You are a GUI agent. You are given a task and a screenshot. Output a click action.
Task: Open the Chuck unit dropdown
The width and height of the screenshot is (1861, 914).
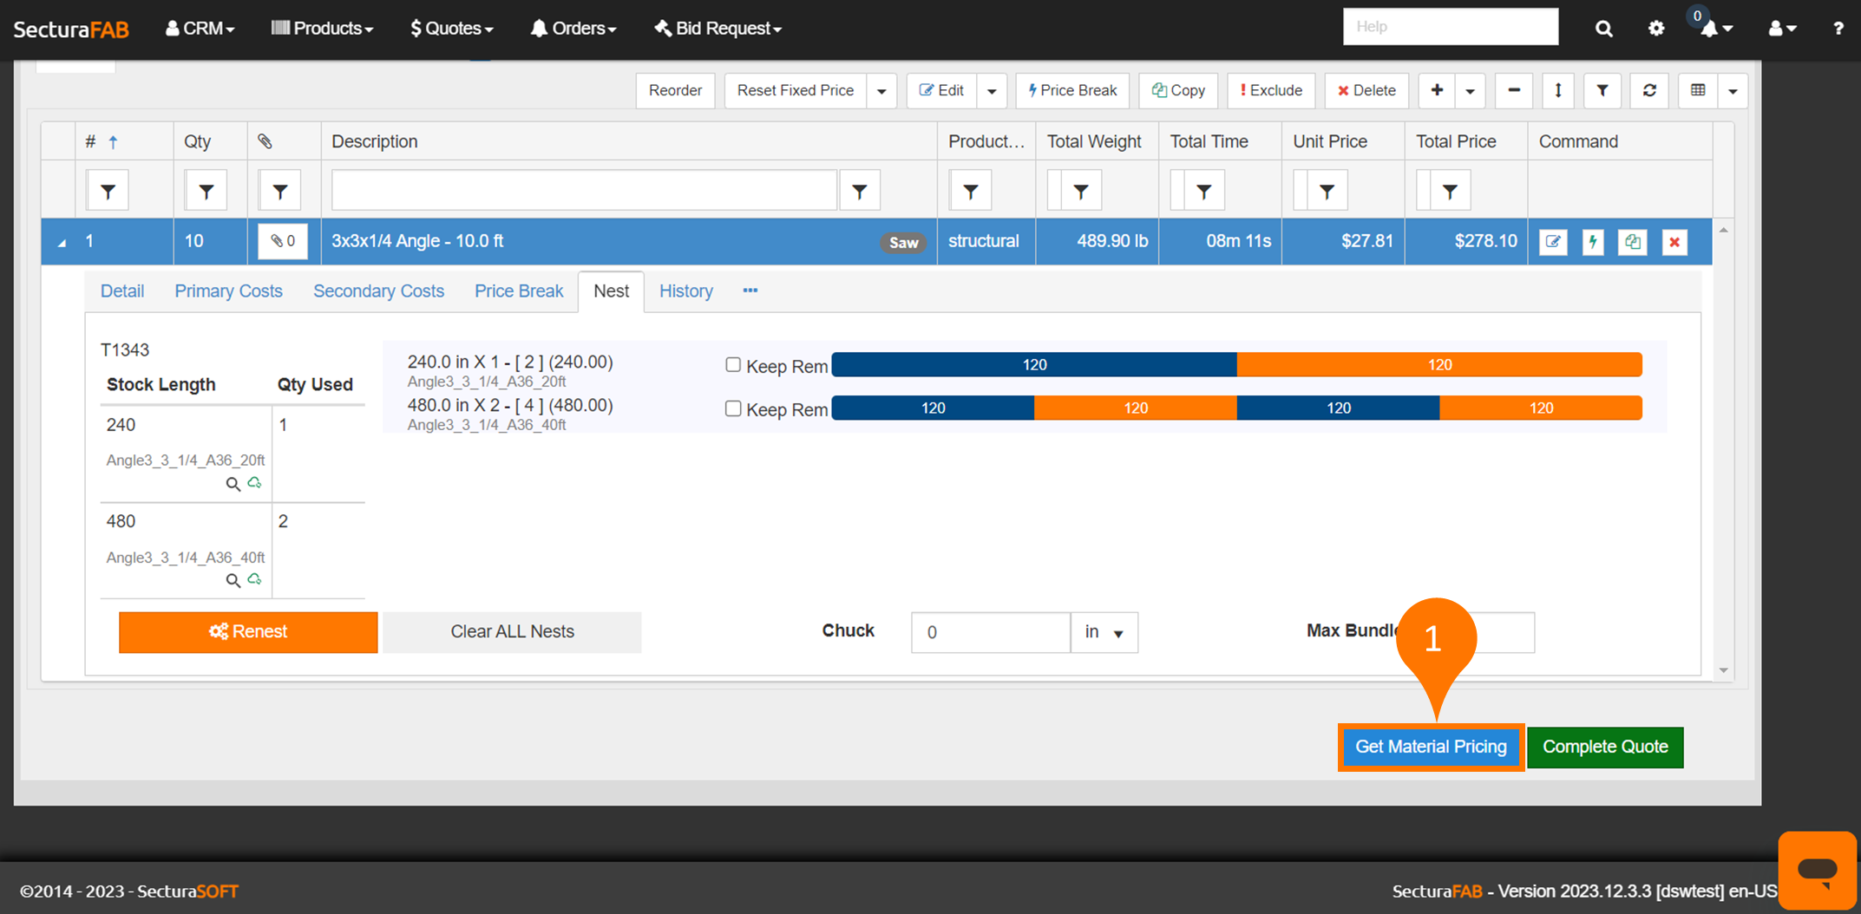coord(1104,632)
